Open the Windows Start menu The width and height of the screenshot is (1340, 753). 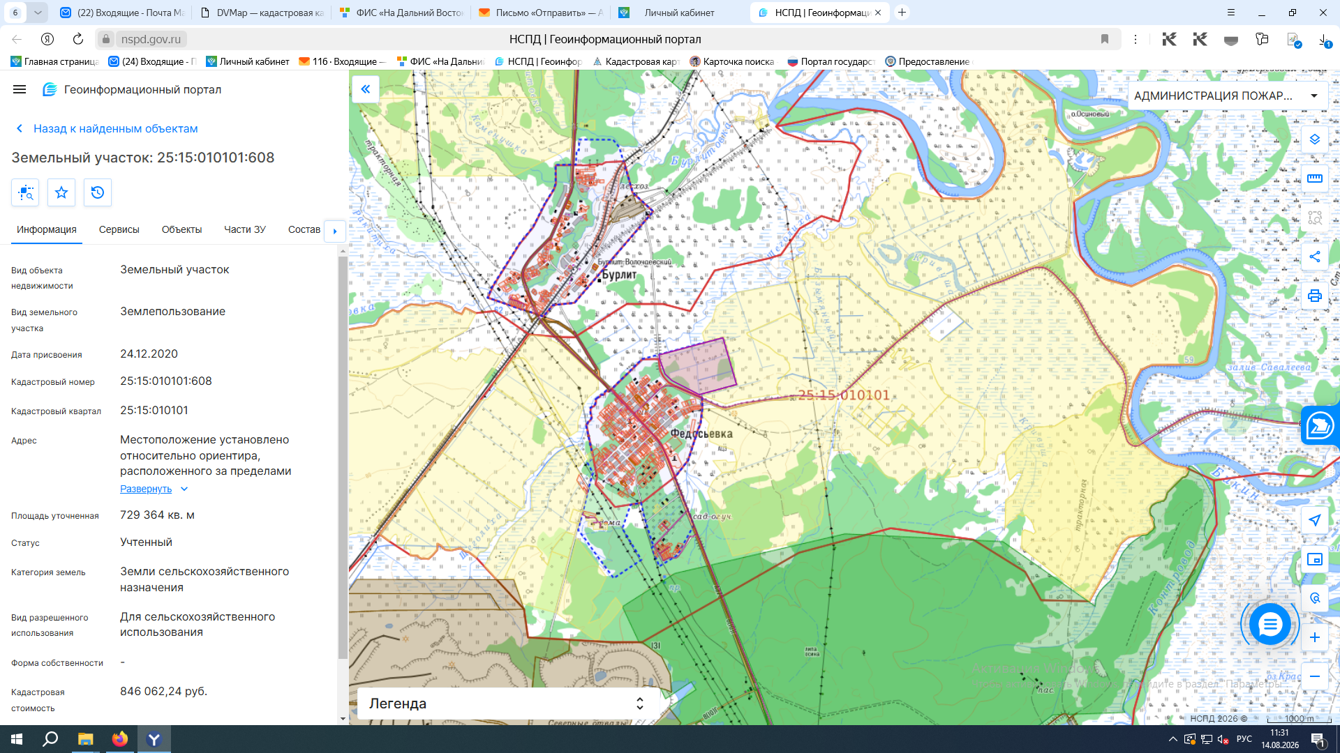tap(17, 739)
